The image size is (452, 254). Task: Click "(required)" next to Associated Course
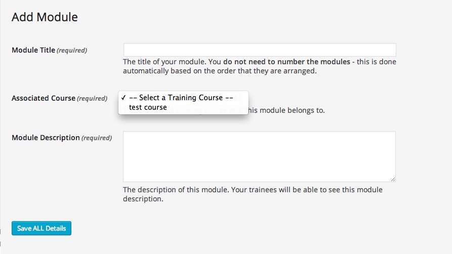(92, 99)
